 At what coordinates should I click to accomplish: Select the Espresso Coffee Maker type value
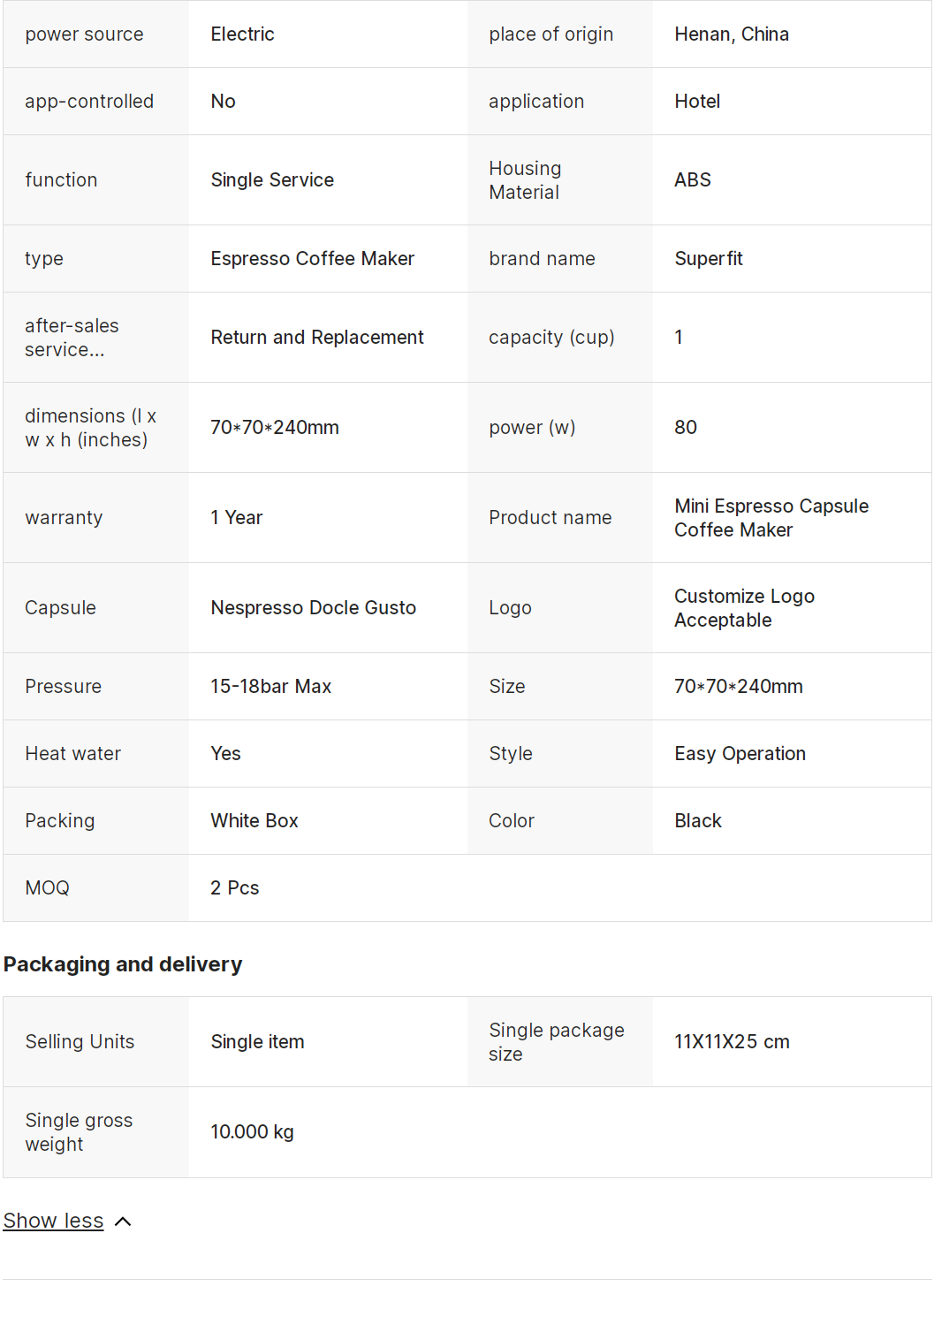tap(312, 259)
